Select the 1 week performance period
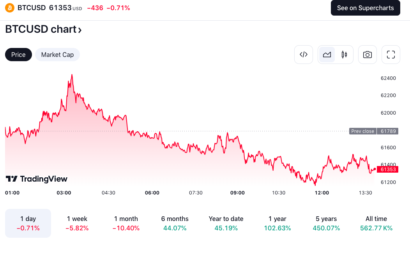Screen dimensions: 410x258 pos(77,223)
